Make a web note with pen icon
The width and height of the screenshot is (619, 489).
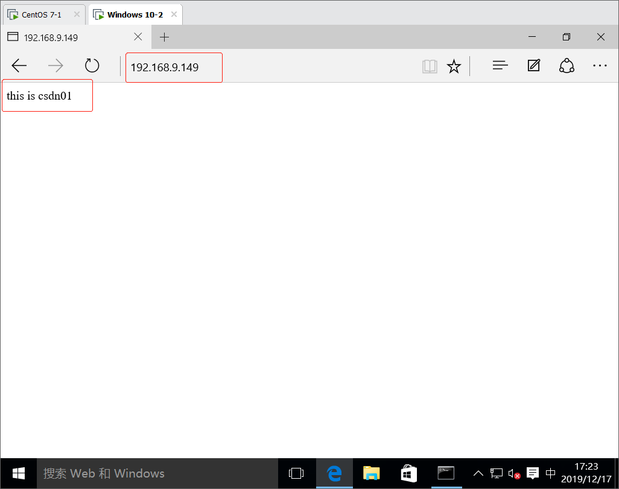click(x=534, y=65)
